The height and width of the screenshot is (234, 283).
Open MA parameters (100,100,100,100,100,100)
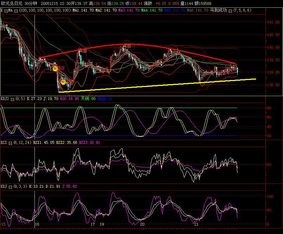[45, 11]
